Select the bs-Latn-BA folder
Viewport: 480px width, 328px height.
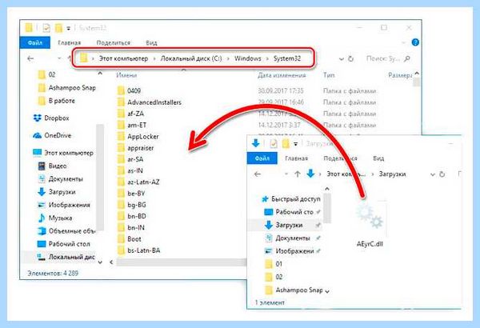[139, 250]
